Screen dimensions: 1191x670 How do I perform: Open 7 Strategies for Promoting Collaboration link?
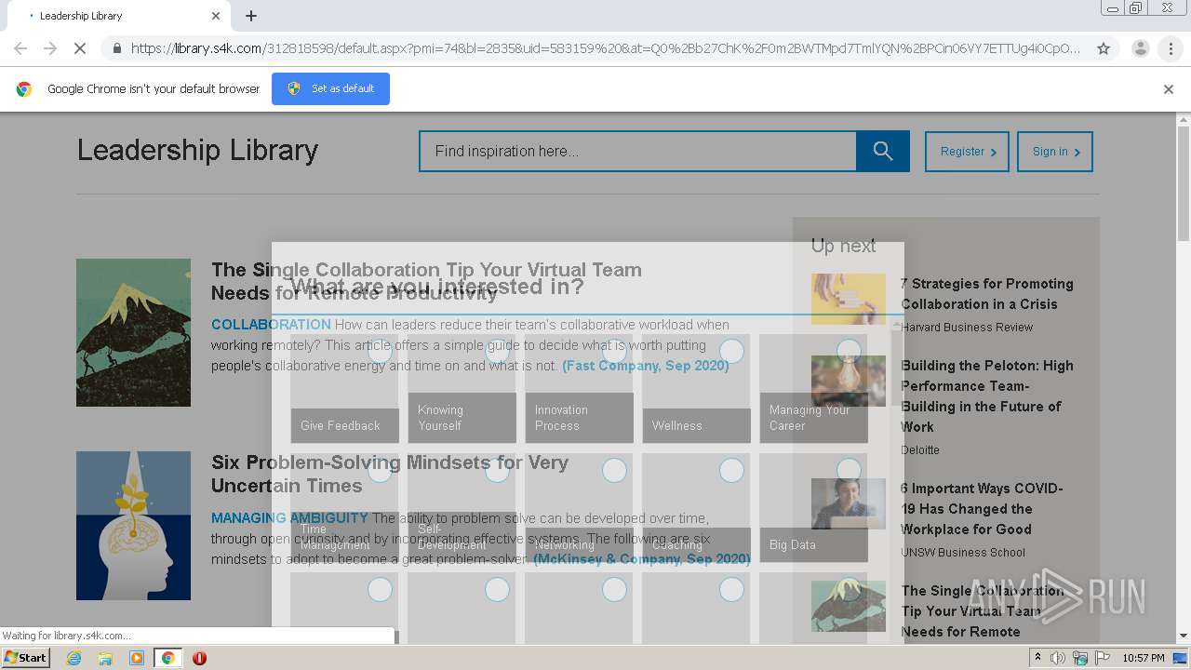click(x=987, y=294)
